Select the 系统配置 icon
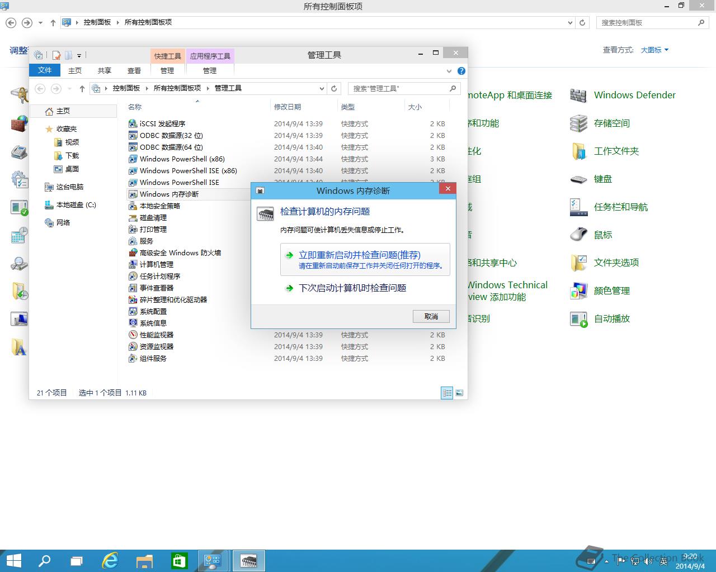The image size is (716, 572). pyautogui.click(x=133, y=311)
